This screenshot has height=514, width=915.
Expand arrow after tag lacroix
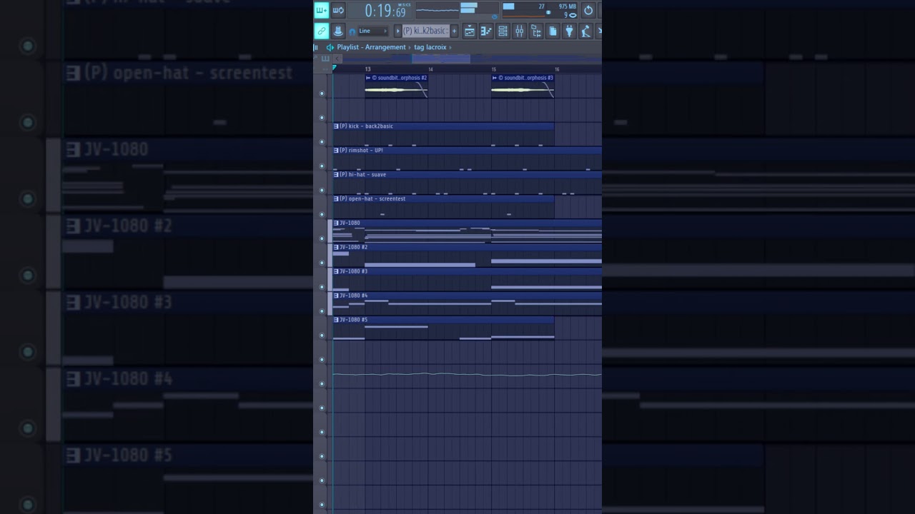coord(450,48)
